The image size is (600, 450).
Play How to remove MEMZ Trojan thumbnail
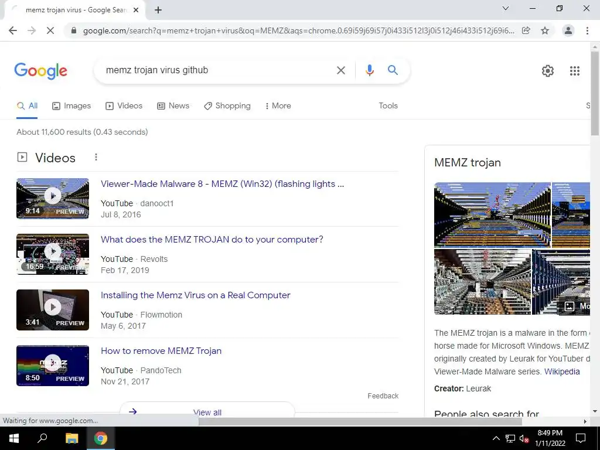click(x=53, y=366)
